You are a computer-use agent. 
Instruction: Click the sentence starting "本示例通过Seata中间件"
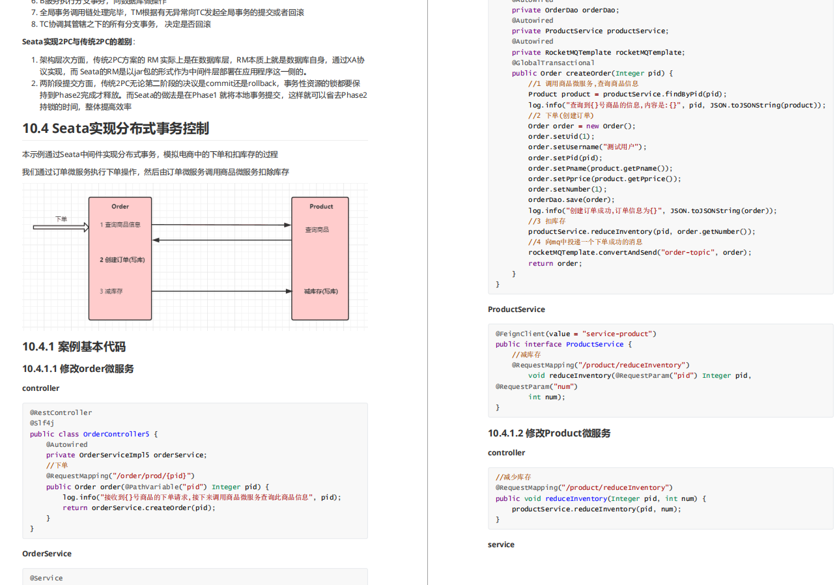click(150, 154)
